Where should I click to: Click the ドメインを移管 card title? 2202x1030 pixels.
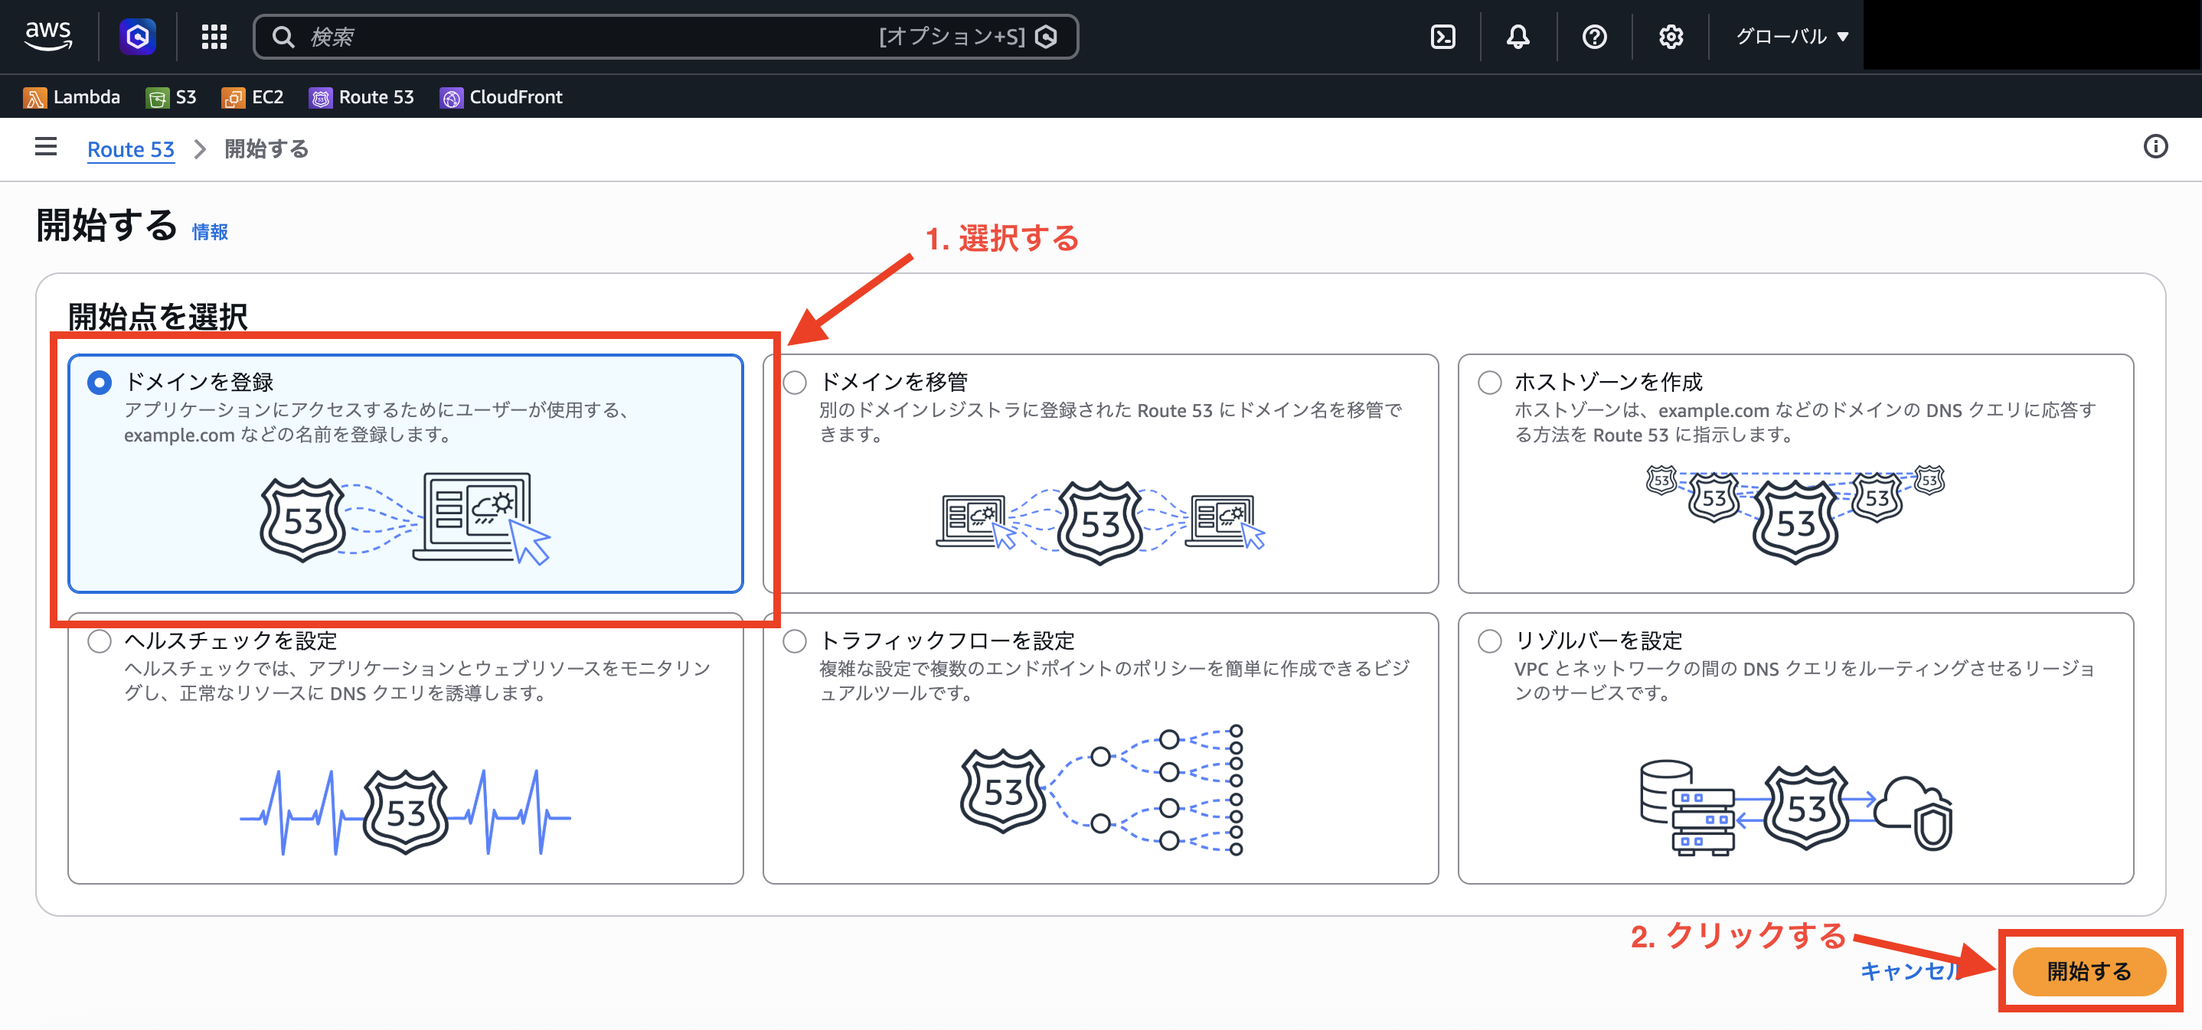click(x=894, y=382)
